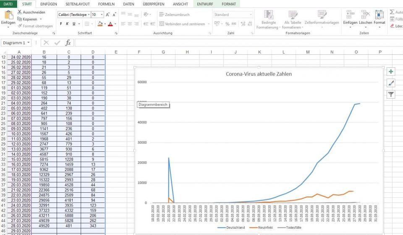
Task: Open the chart filter funnel button
Action: [x=391, y=95]
